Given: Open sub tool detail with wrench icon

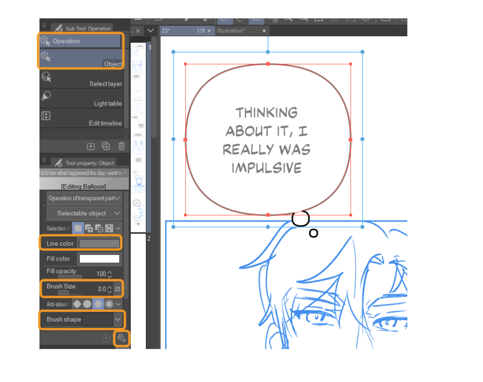Looking at the screenshot, I should tap(122, 338).
